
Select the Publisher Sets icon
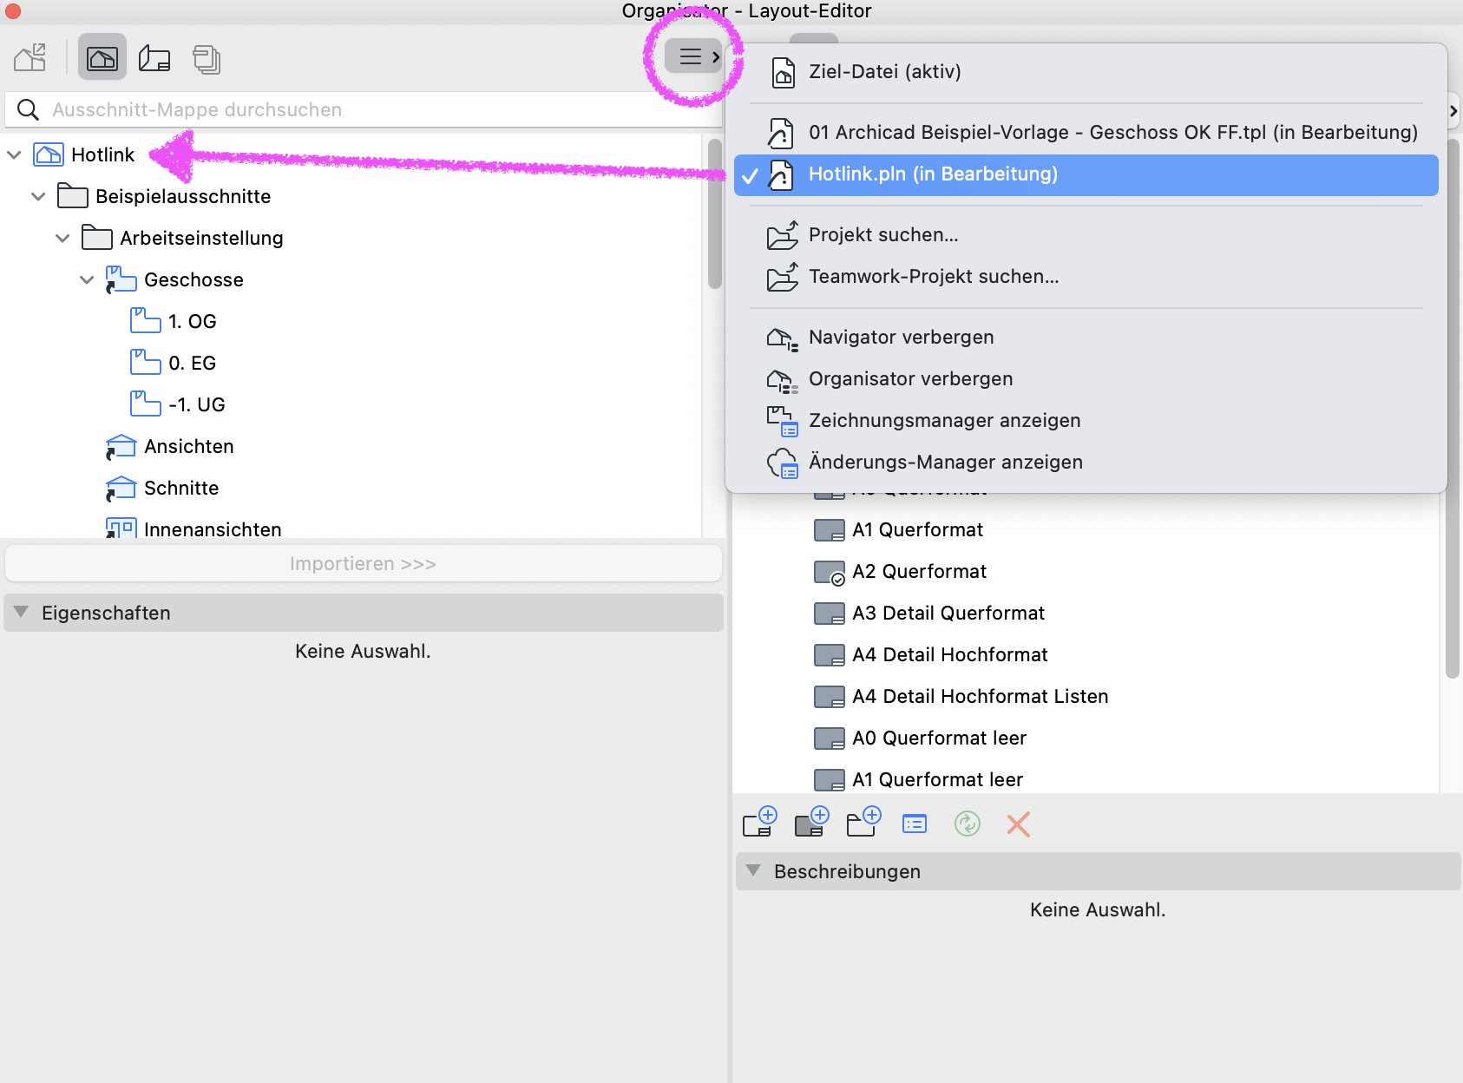tap(207, 58)
